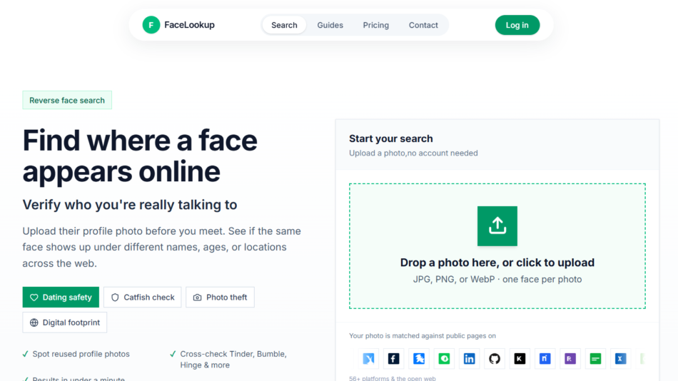The image size is (678, 381).
Task: Click the purple R platform icon
Action: pyautogui.click(x=570, y=358)
